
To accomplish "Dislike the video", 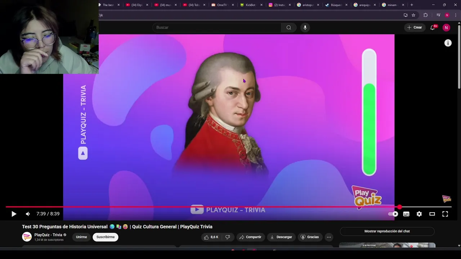I will (x=228, y=237).
